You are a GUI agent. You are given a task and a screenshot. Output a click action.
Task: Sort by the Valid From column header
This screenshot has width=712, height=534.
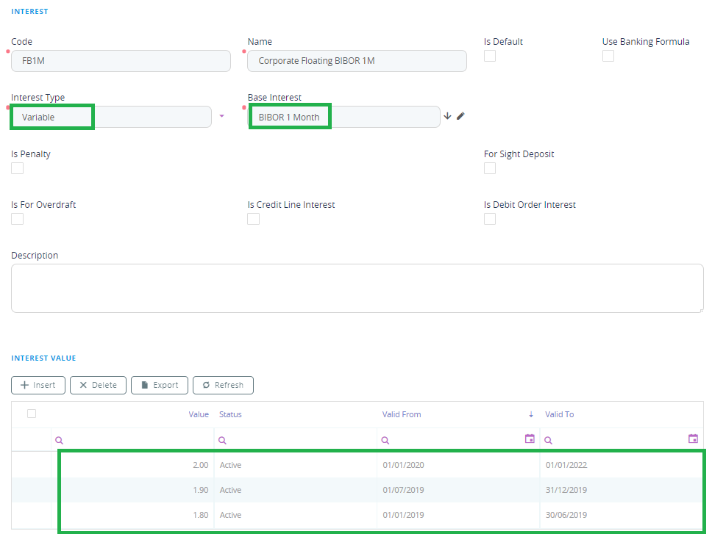click(402, 414)
